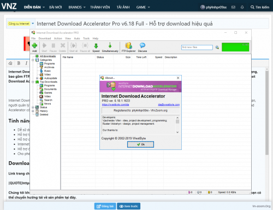Expand the Autoupdate tree node
273x210 pixels.
click(37, 78)
